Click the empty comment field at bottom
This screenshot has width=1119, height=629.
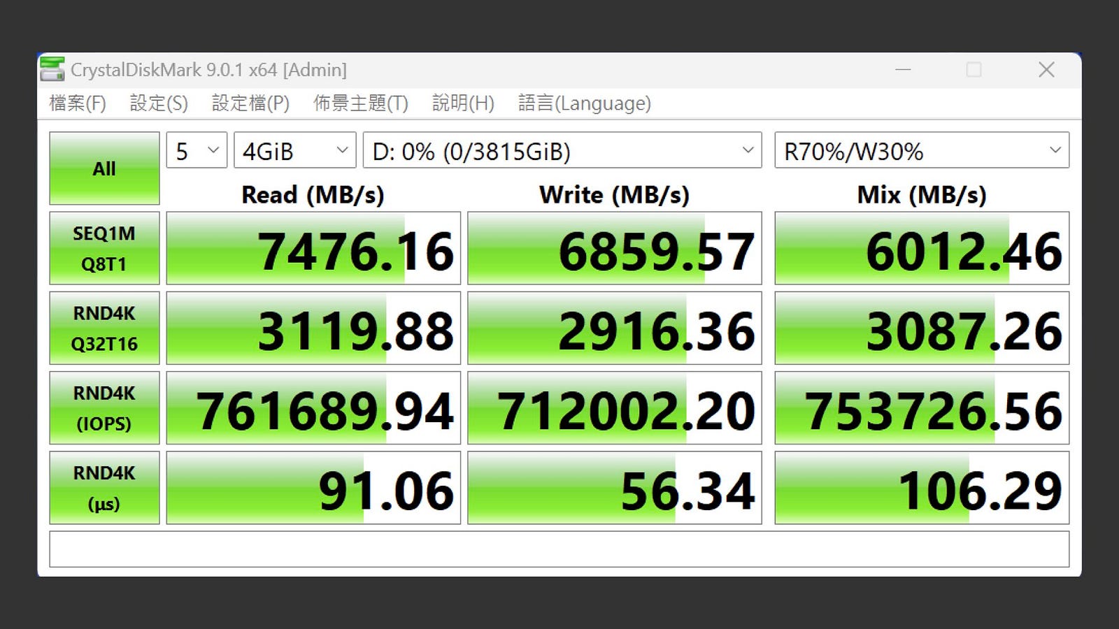pos(559,549)
